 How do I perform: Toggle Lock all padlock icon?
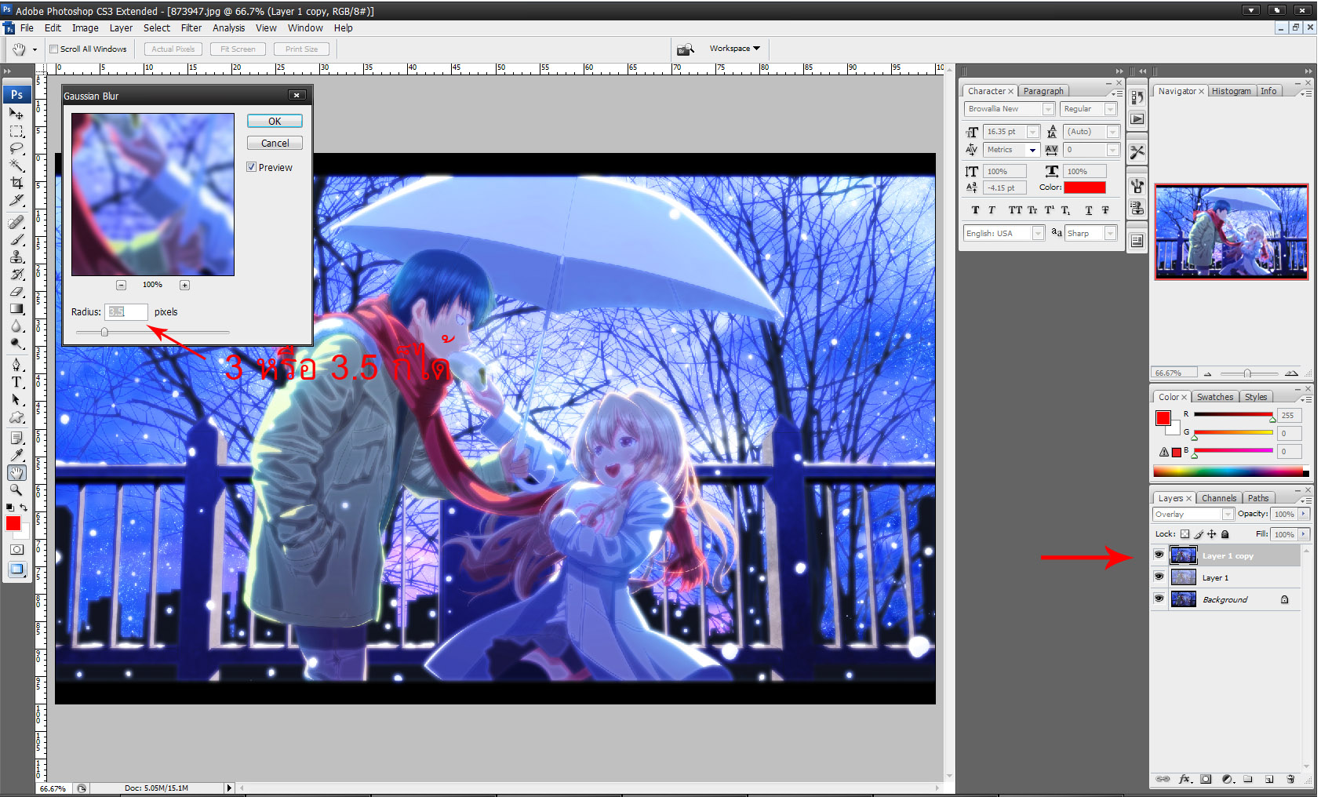click(x=1225, y=534)
